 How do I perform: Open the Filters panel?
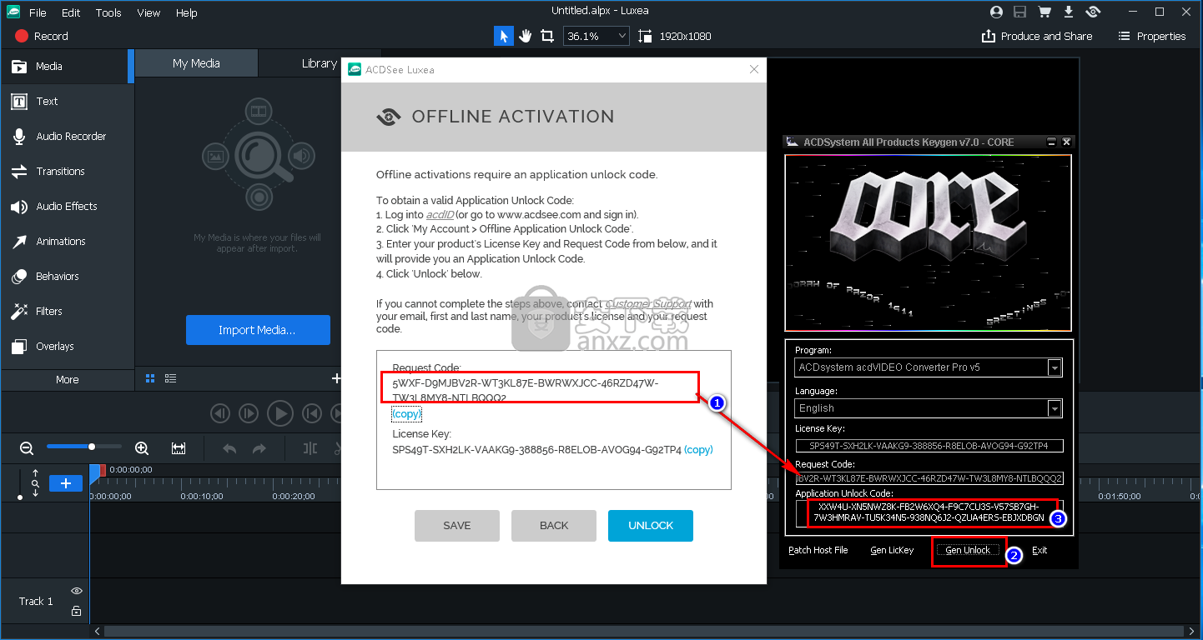[67, 311]
